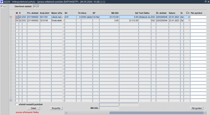This screenshot has width=210, height=115.
Task: Click TA cell with value 8
Action: pos(78,17)
